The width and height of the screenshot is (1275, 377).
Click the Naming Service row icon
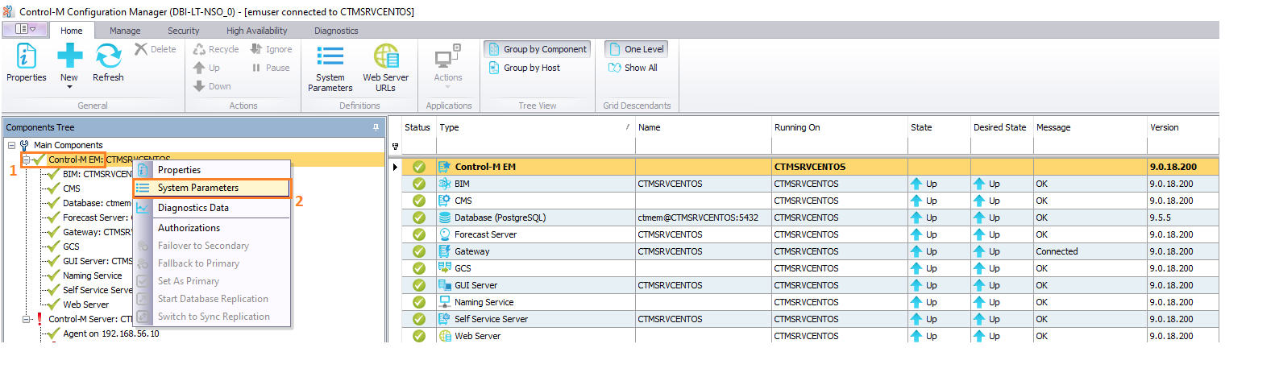click(445, 302)
